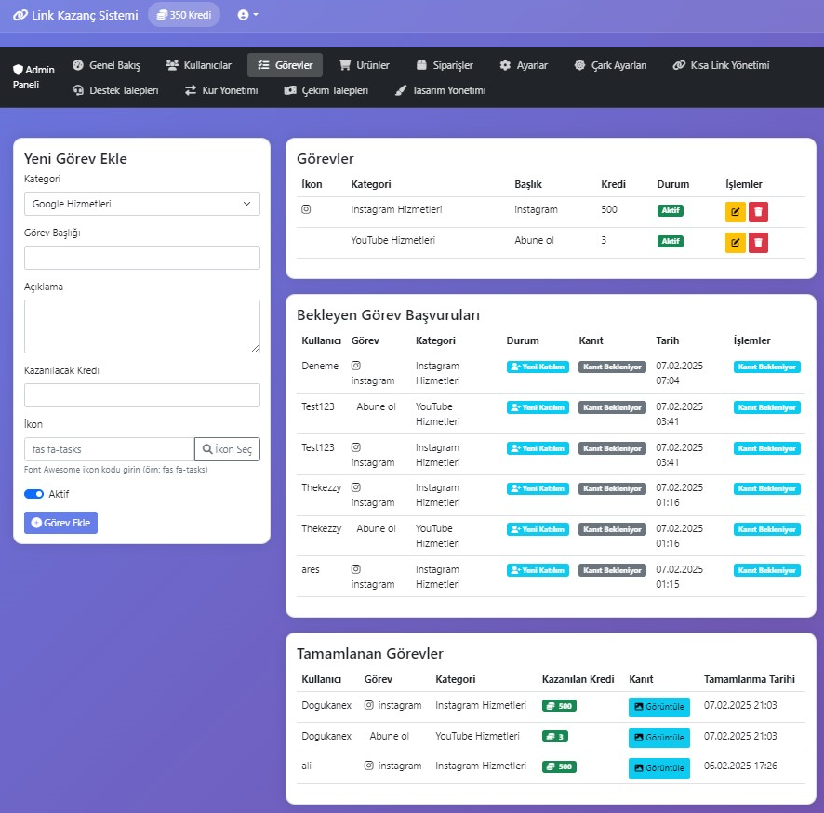
Task: Click the Kazanılacak Kredi input field
Action: [142, 395]
